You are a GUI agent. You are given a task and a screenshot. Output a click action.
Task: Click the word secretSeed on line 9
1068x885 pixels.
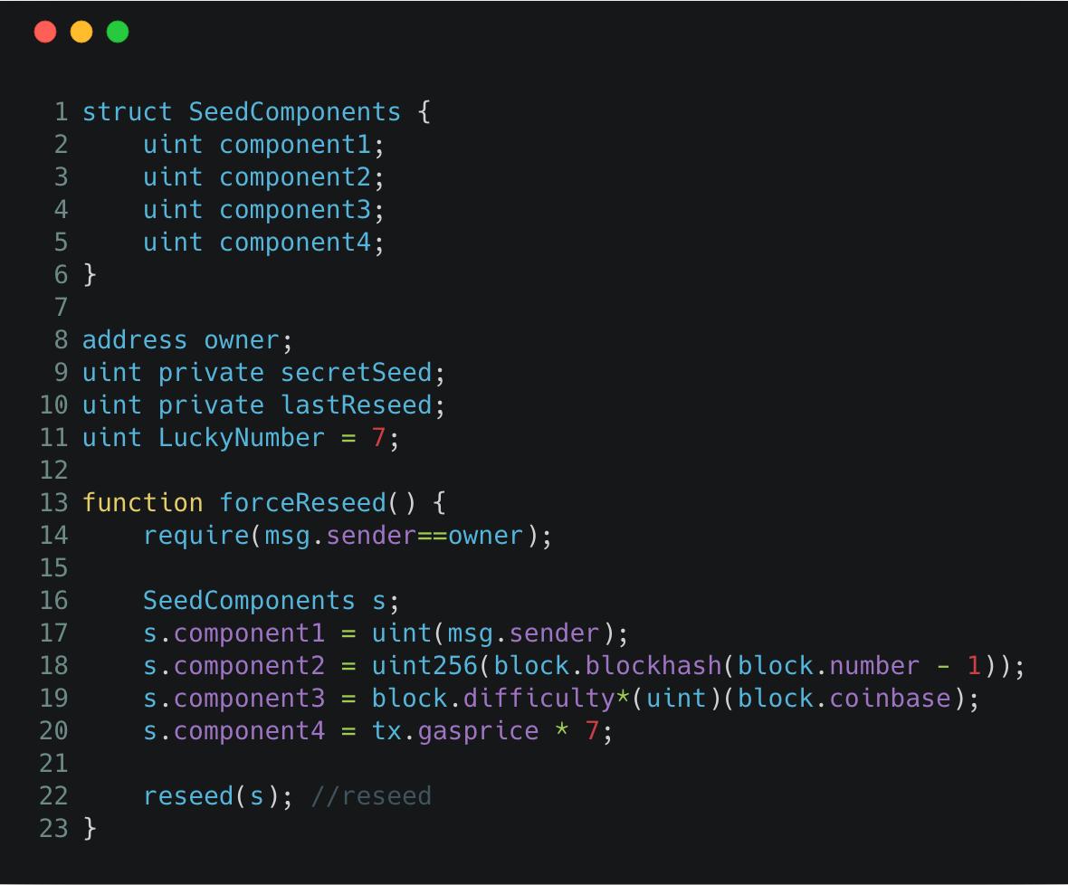pos(356,373)
